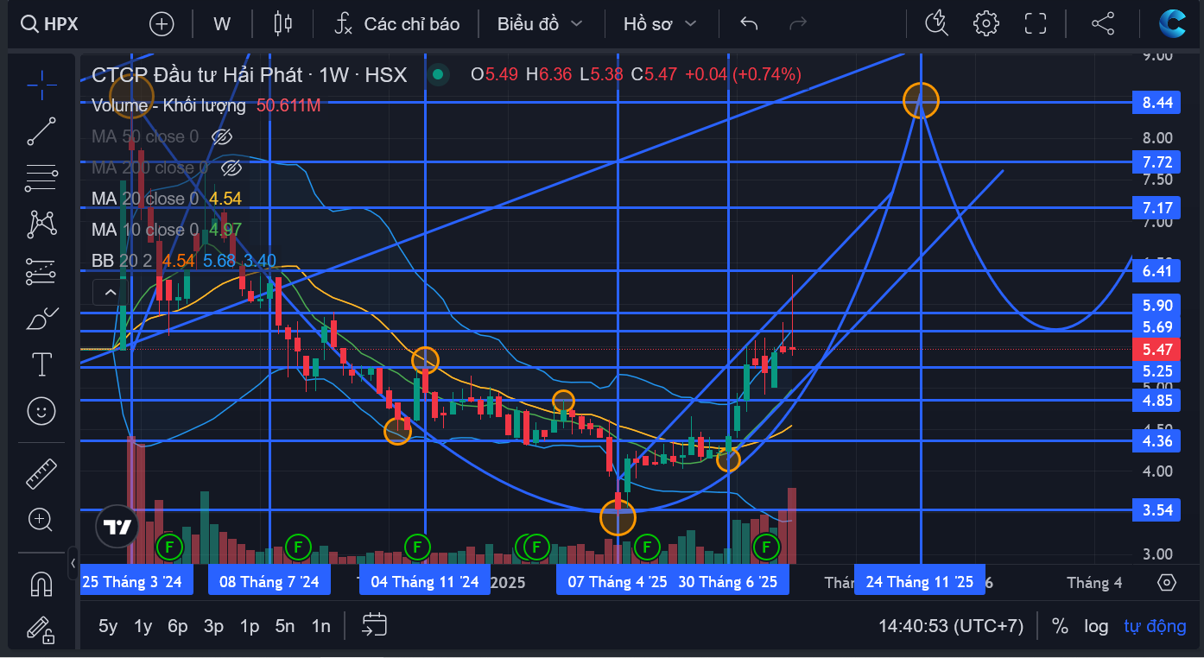The width and height of the screenshot is (1204, 658).
Task: Open quick search lightning icon
Action: coord(936,23)
